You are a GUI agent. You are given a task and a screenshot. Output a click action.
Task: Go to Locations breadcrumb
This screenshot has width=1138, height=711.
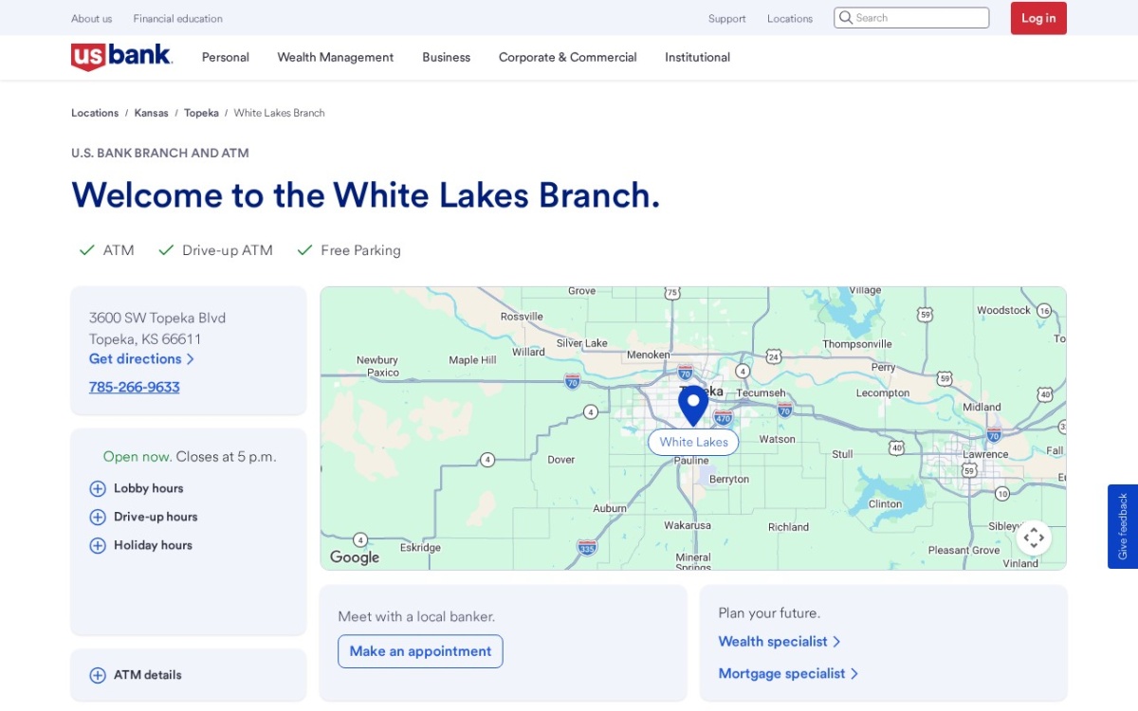pyautogui.click(x=95, y=113)
